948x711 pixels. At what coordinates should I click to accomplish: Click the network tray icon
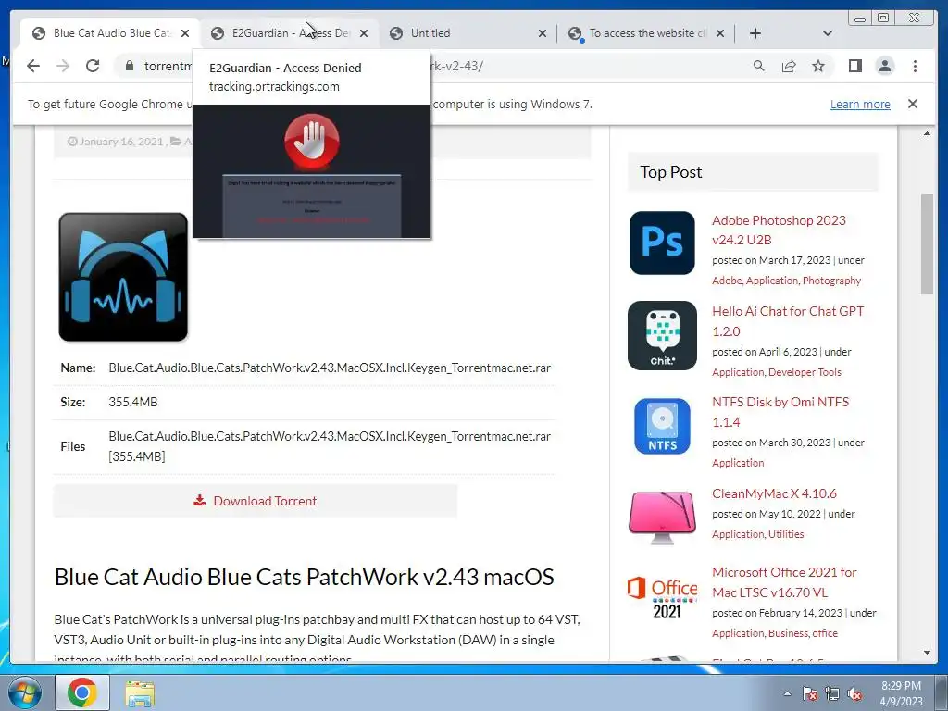pos(832,693)
